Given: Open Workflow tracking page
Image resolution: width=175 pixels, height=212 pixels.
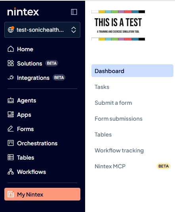Looking at the screenshot, I should tap(119, 150).
